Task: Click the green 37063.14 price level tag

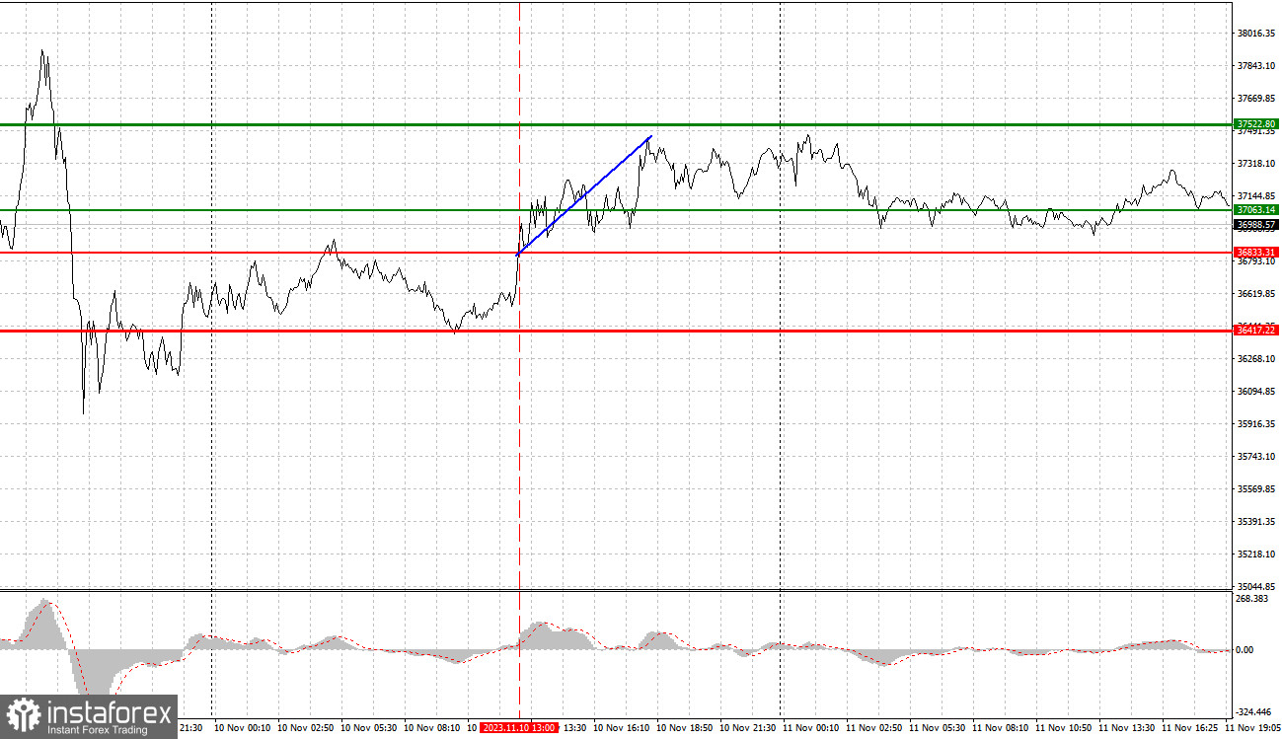Action: click(x=1256, y=210)
